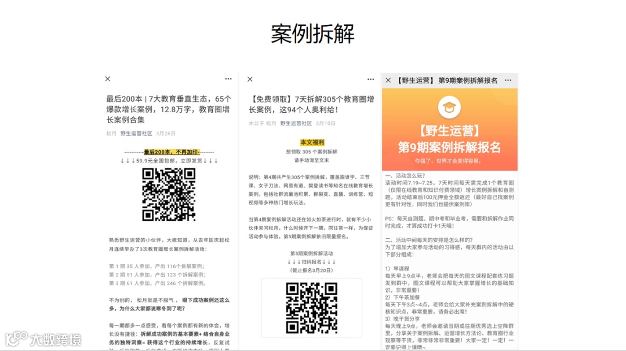
Task: Click the graduation cap icon on the orange banner
Action: coord(449,107)
